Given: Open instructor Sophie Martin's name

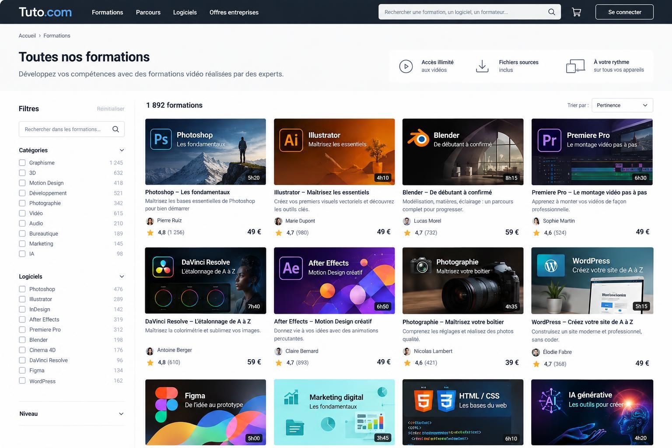Looking at the screenshot, I should click(559, 221).
